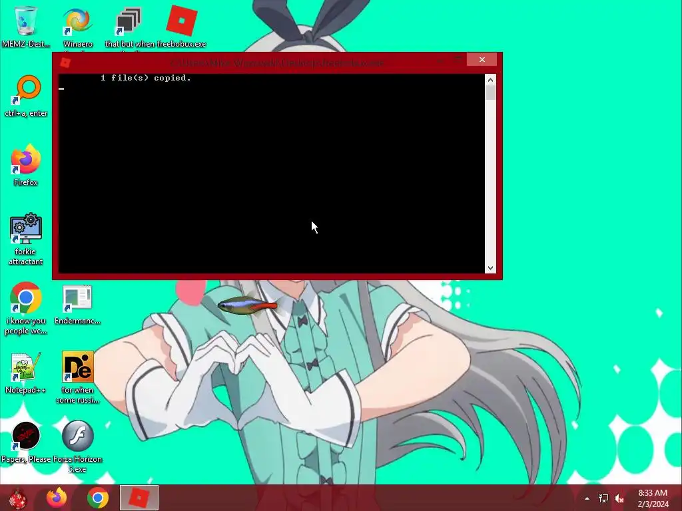Click the console scrollbar down arrow

pos(490,268)
